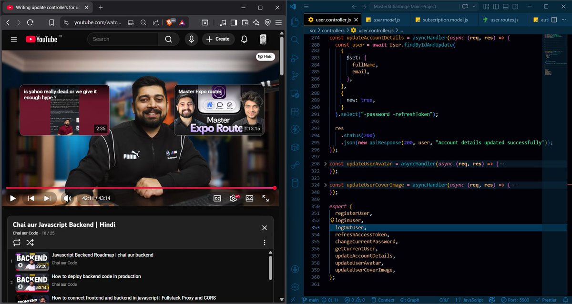Search YouTube with voice microphone

(191, 39)
